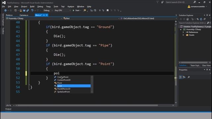This screenshot has height=119, width=212.
Task: Open the Edit menu
Action: [x=9, y=7]
